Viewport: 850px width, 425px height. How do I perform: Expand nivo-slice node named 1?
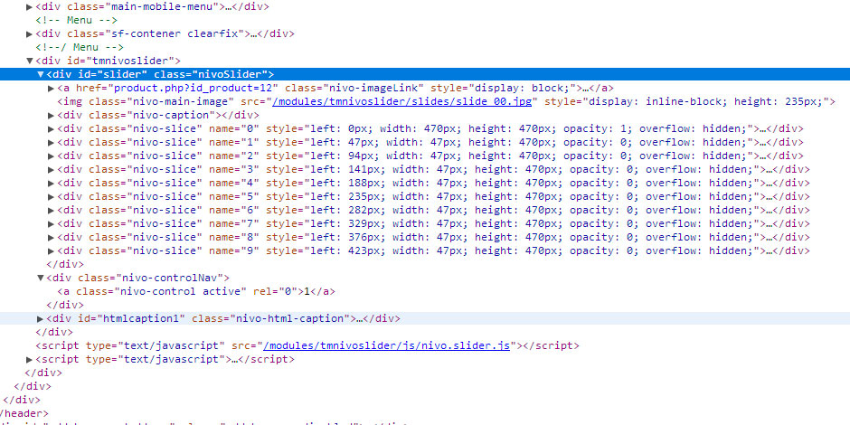[51, 143]
